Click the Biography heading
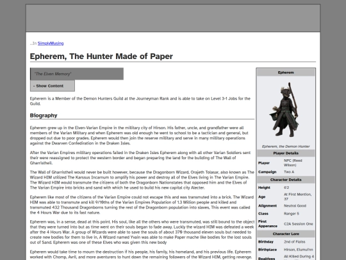This screenshot has width=346, height=260. click(44, 116)
